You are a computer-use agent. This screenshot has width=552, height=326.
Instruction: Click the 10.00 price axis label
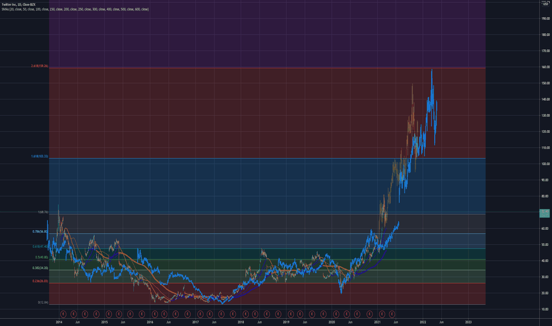click(x=545, y=309)
